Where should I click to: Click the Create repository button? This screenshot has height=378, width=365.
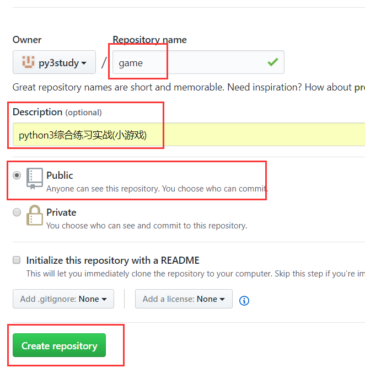tap(59, 345)
